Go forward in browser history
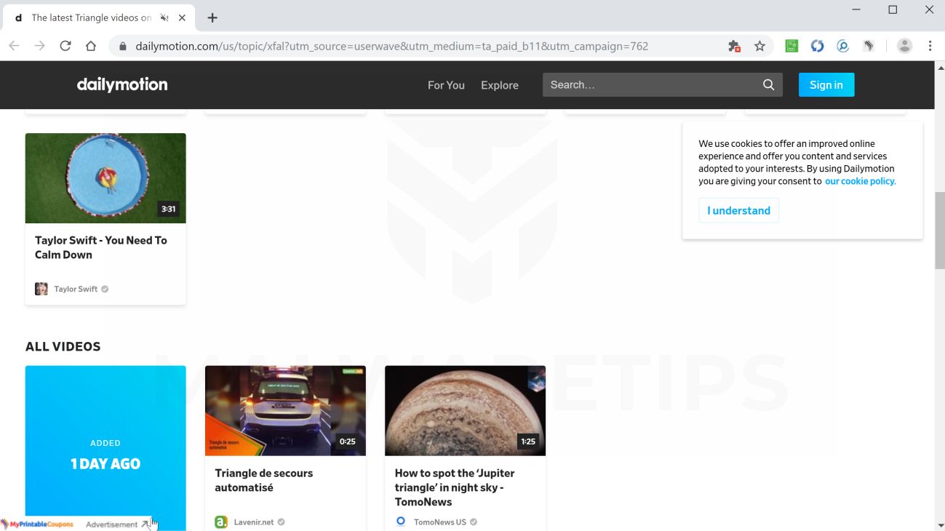This screenshot has width=945, height=531. click(39, 46)
